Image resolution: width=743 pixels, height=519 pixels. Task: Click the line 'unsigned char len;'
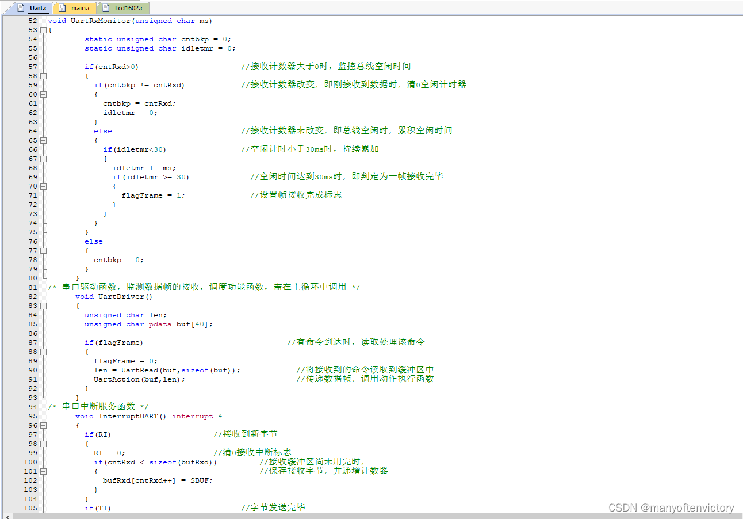[125, 315]
